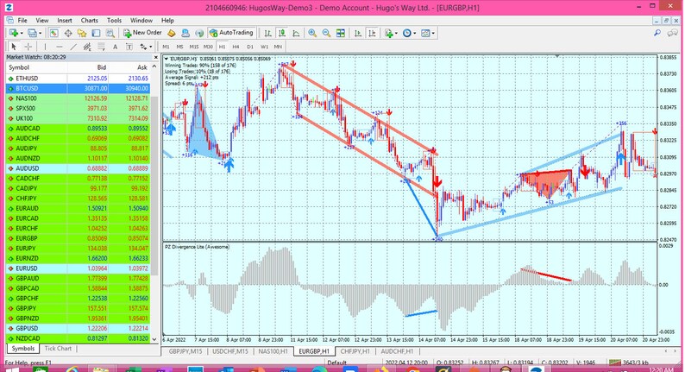Expand the arrows objects dropdown

click(151, 47)
